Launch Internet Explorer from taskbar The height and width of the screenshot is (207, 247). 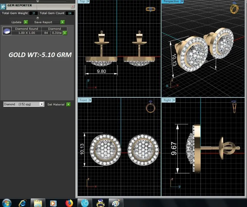[x=22, y=203]
